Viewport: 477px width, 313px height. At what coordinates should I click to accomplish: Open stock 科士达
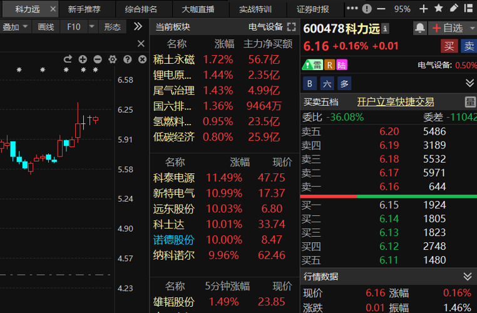coord(169,225)
